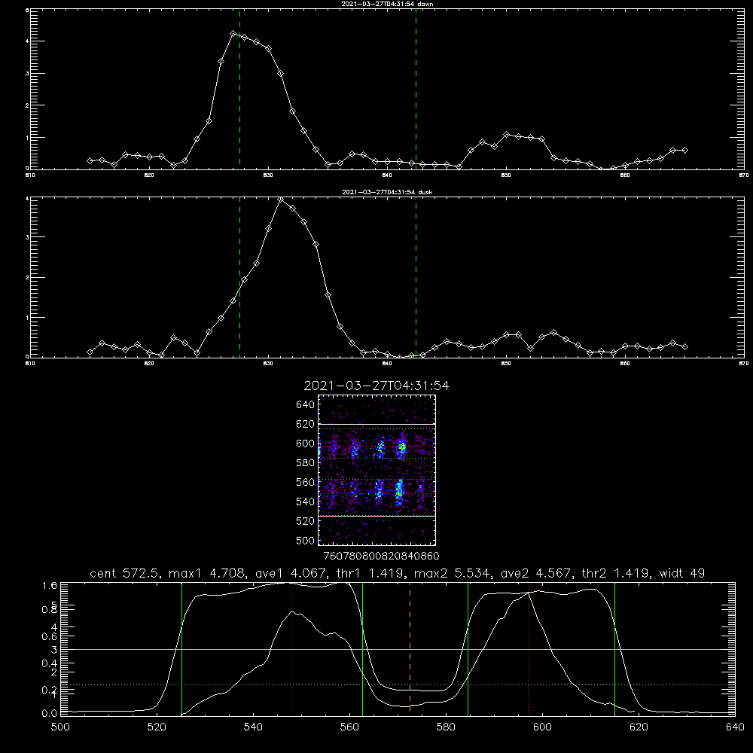Click y-axis label 600 beside the spectral image
The image size is (753, 753).
click(x=305, y=444)
